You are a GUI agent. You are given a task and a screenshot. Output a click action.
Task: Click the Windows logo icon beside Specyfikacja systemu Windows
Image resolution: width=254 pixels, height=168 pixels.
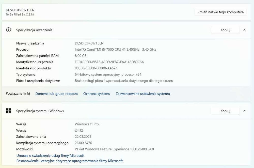point(8,111)
